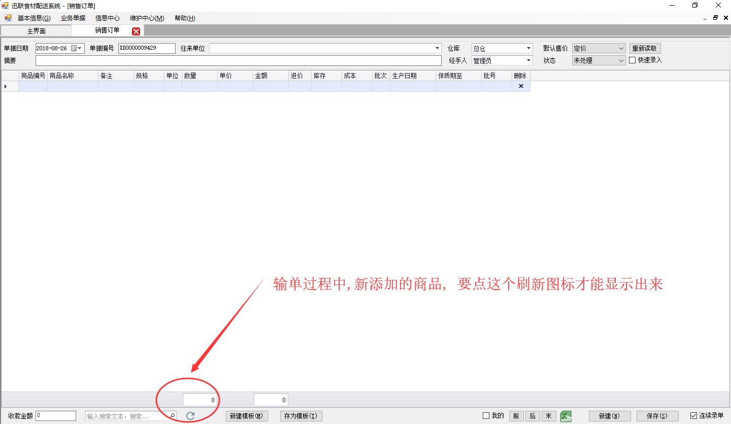Click the 进价 column header
731x424 pixels.
click(300, 76)
